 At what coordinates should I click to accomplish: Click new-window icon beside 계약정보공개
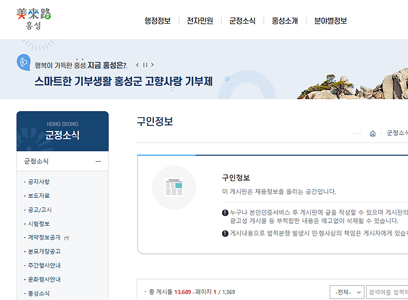point(67,238)
